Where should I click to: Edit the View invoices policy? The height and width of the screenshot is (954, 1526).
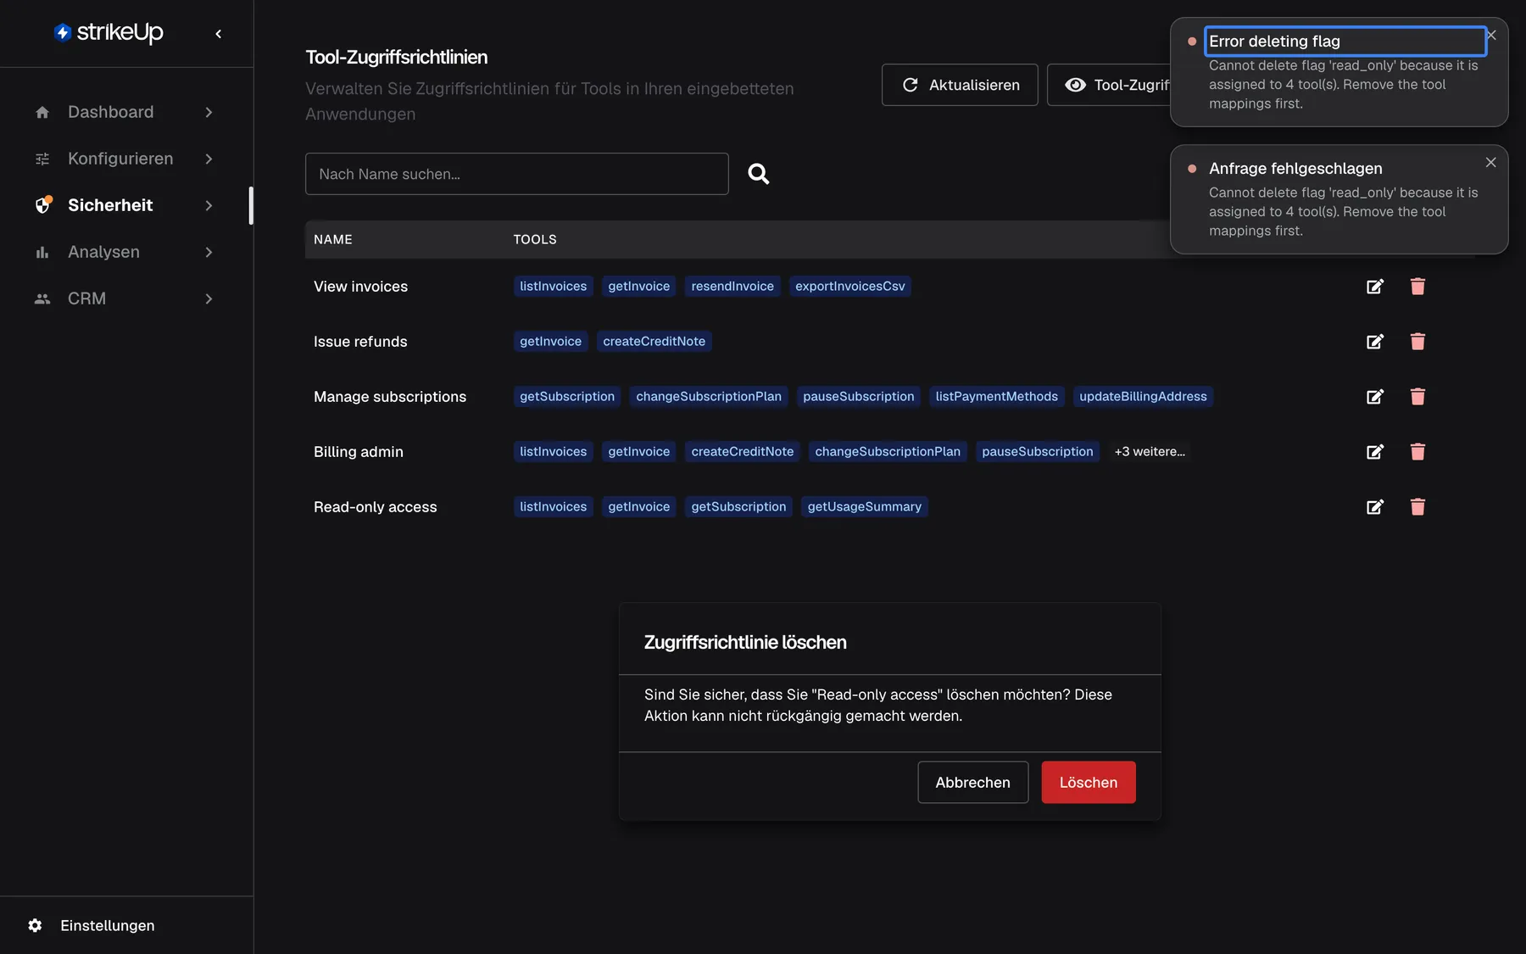[x=1375, y=287]
